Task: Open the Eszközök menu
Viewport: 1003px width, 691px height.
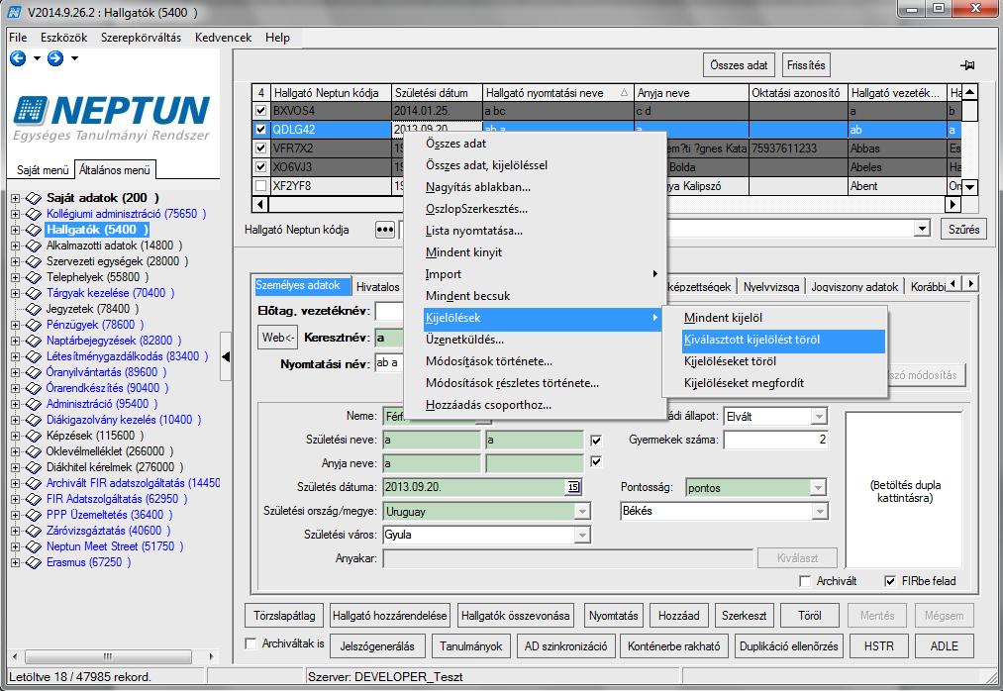Action: [x=63, y=38]
